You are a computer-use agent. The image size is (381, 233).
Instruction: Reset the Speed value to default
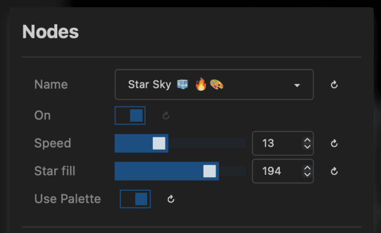pos(334,143)
